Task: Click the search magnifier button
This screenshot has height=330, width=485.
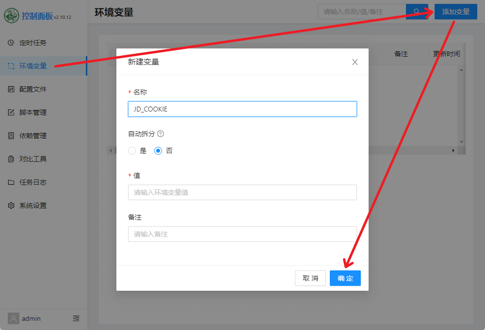Action: tap(417, 12)
